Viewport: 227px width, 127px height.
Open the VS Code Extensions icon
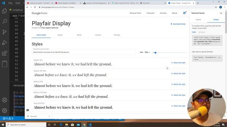5,53
